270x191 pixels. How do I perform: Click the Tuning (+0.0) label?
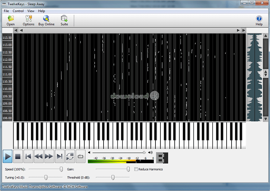pos(15,177)
